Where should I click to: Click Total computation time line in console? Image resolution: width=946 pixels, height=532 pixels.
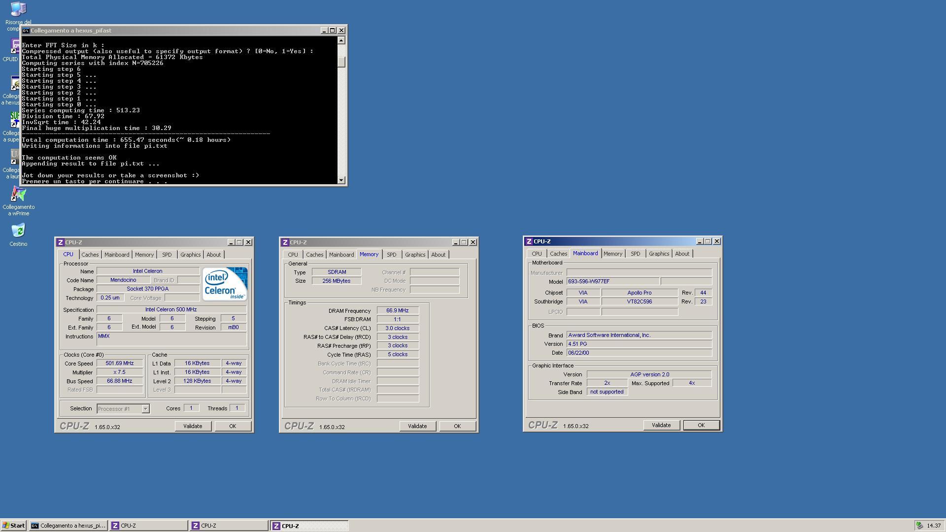tap(126, 140)
